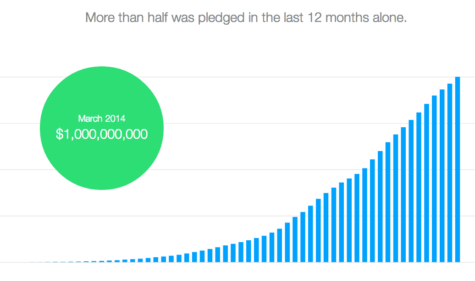
Task: Click the headline about the last 12 months
Action: tap(246, 17)
